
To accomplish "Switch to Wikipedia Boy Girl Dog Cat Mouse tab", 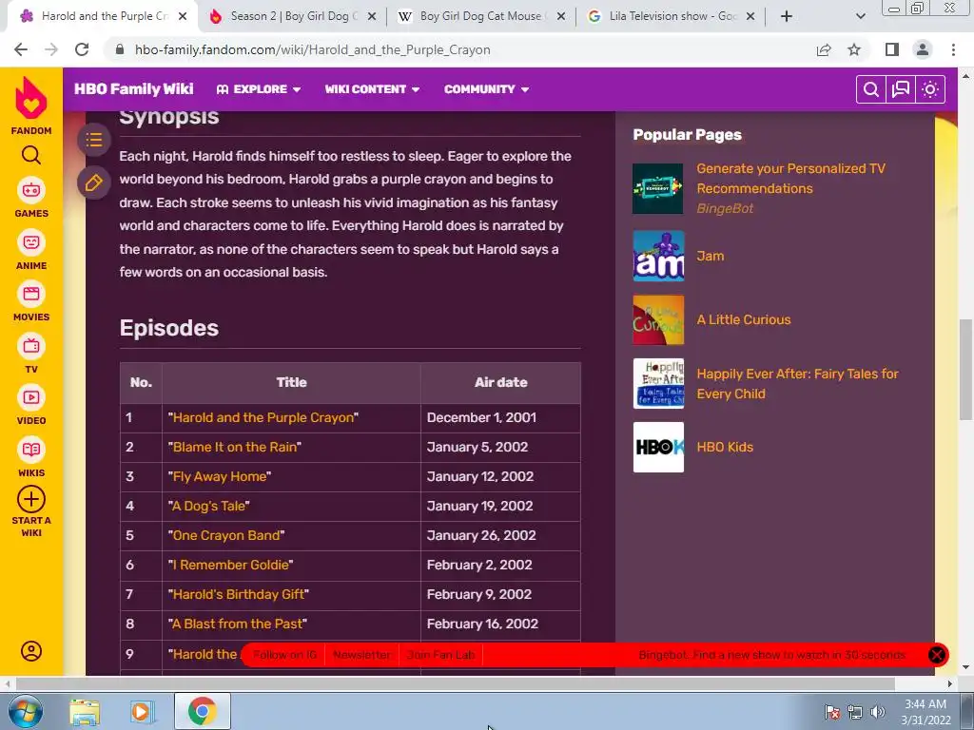I will coord(481,17).
